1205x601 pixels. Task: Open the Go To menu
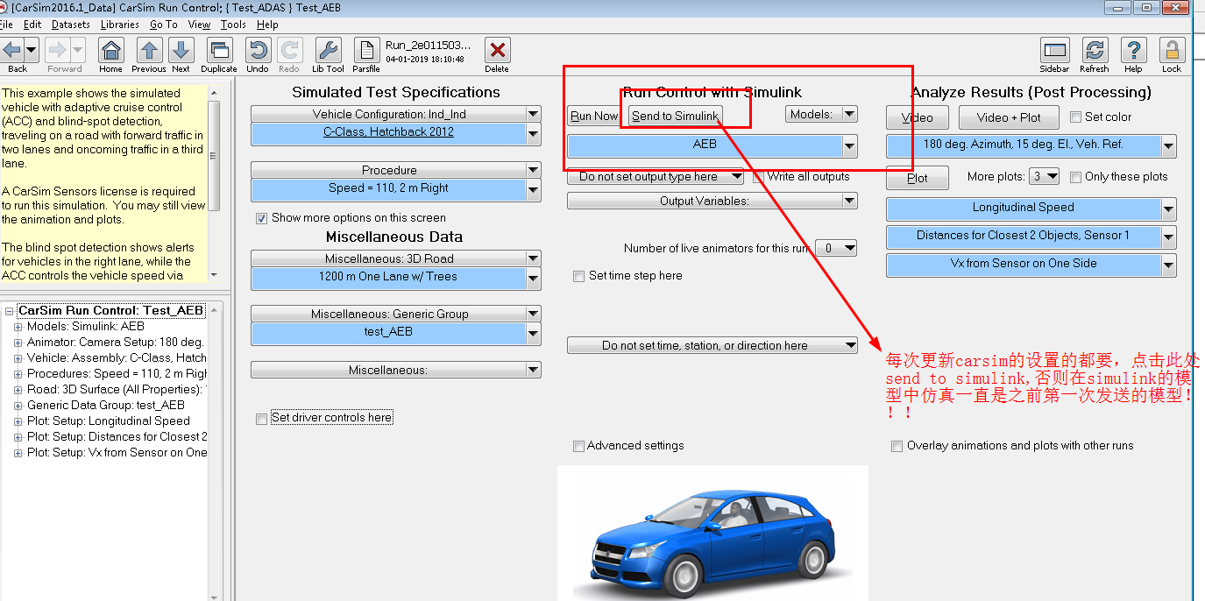[x=163, y=25]
